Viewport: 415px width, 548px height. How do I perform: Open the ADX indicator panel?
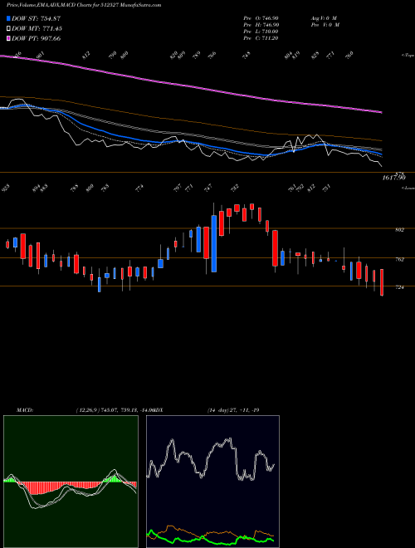(212, 482)
